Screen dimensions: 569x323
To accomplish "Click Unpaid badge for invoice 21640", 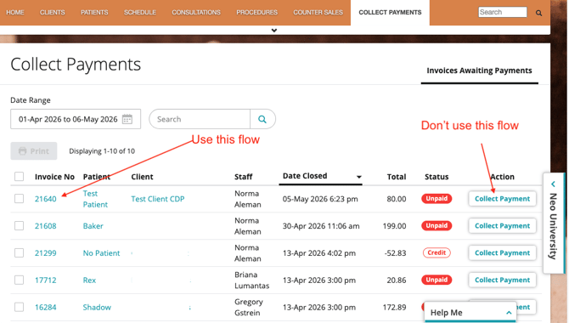I will tap(437, 198).
